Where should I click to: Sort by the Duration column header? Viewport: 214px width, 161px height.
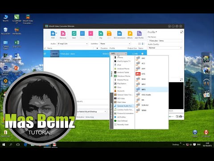[104, 48]
